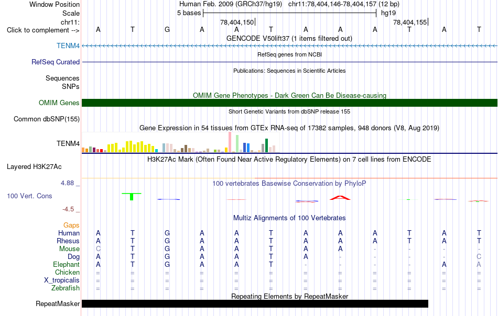The image size is (498, 316).
Task: Click the TENM4 GTEx expression label
Action: pos(68,143)
